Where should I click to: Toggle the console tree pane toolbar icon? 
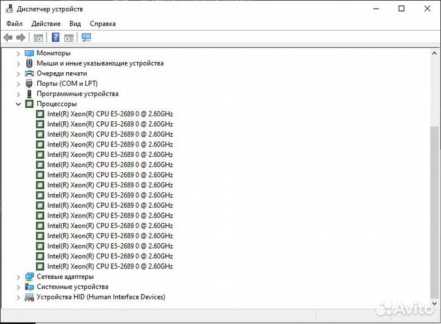pos(38,37)
